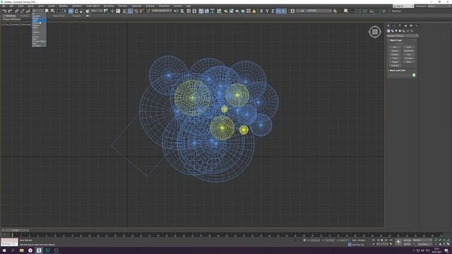Click the Undo arrow icon

(x=4, y=11)
